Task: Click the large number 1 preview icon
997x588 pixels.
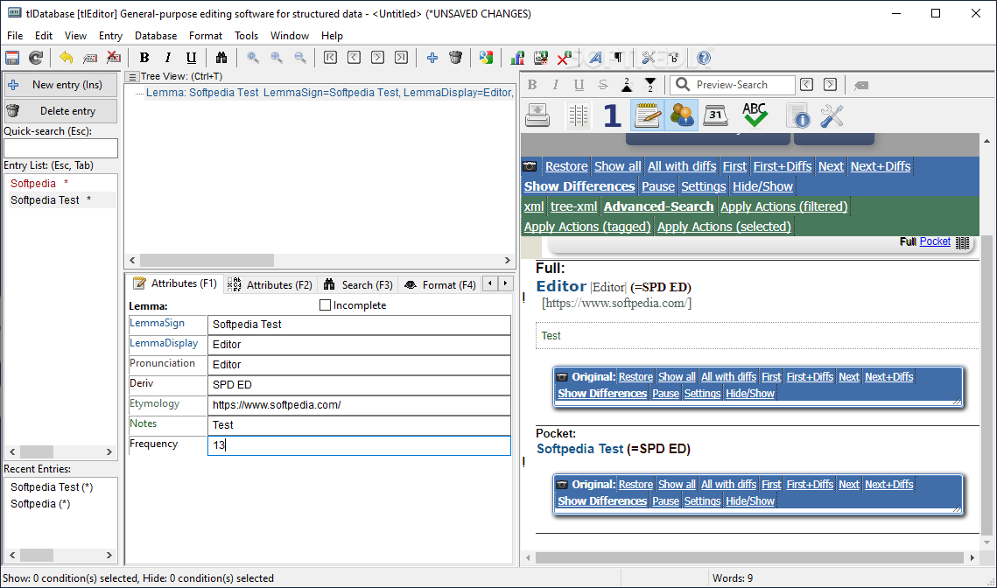Action: (x=613, y=115)
